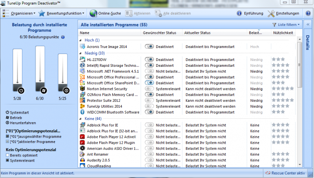This screenshot has height=178, width=314.
Task: Open the vertical Details tab
Action: (x=308, y=42)
